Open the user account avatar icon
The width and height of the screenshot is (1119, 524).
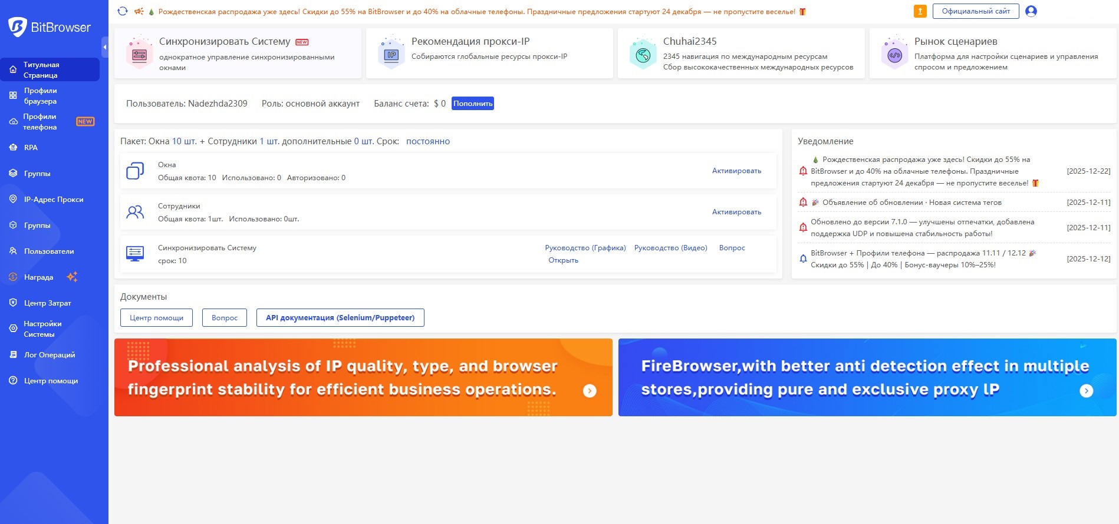[1031, 11]
